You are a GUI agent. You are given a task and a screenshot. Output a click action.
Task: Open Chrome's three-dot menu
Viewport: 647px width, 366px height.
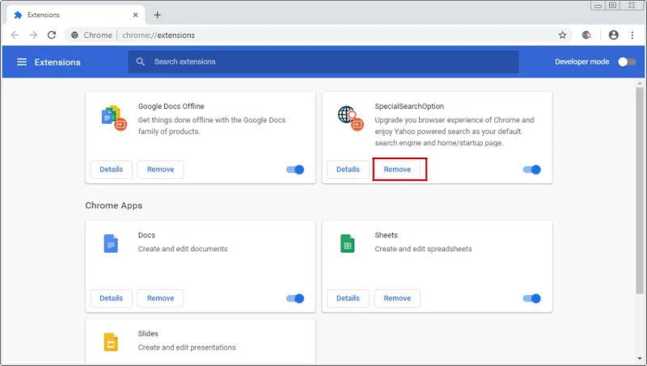[x=632, y=35]
